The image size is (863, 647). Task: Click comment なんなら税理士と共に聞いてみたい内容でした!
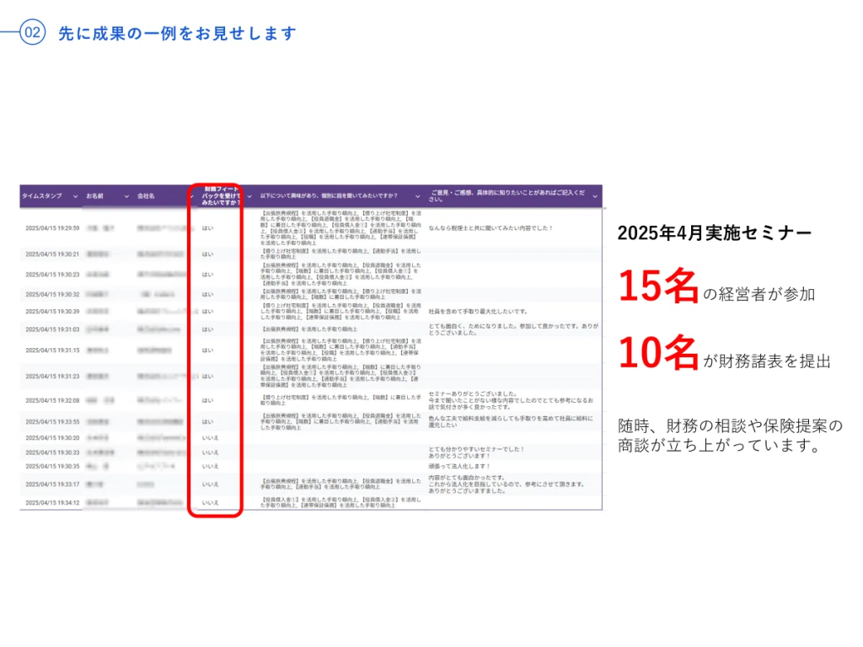[x=490, y=228]
